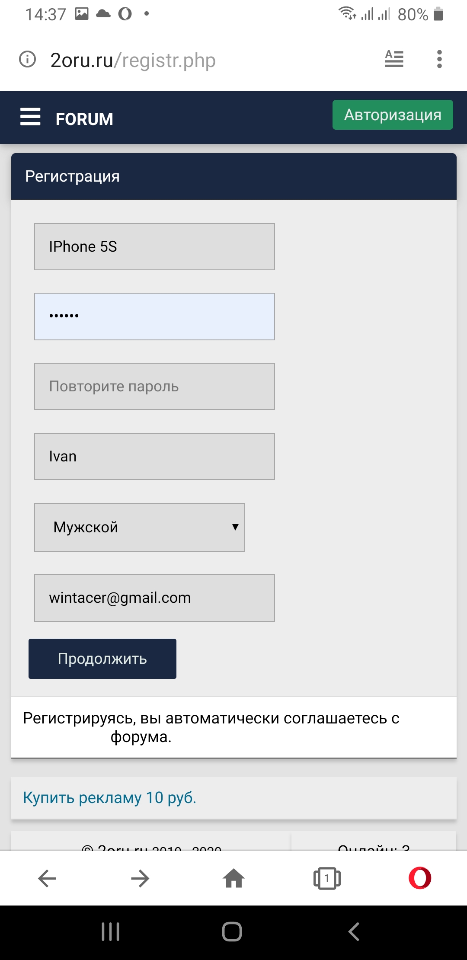Tap the browser home icon
This screenshot has height=960, width=467.
[233, 878]
